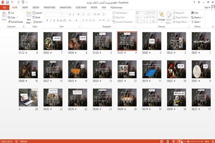The width and height of the screenshot is (215, 143).
Task: Switch to the TRANSITIONS tab
Action: [49, 8]
